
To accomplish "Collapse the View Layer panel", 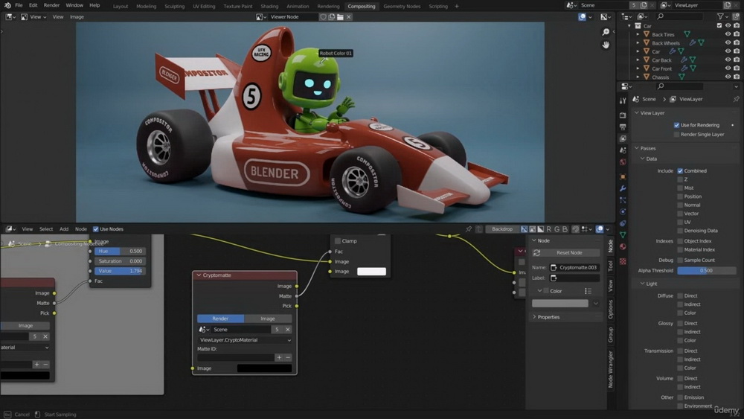I will coord(637,113).
